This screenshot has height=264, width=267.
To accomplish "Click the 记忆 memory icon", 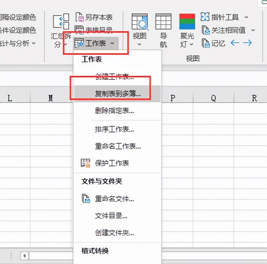I will 206,43.
